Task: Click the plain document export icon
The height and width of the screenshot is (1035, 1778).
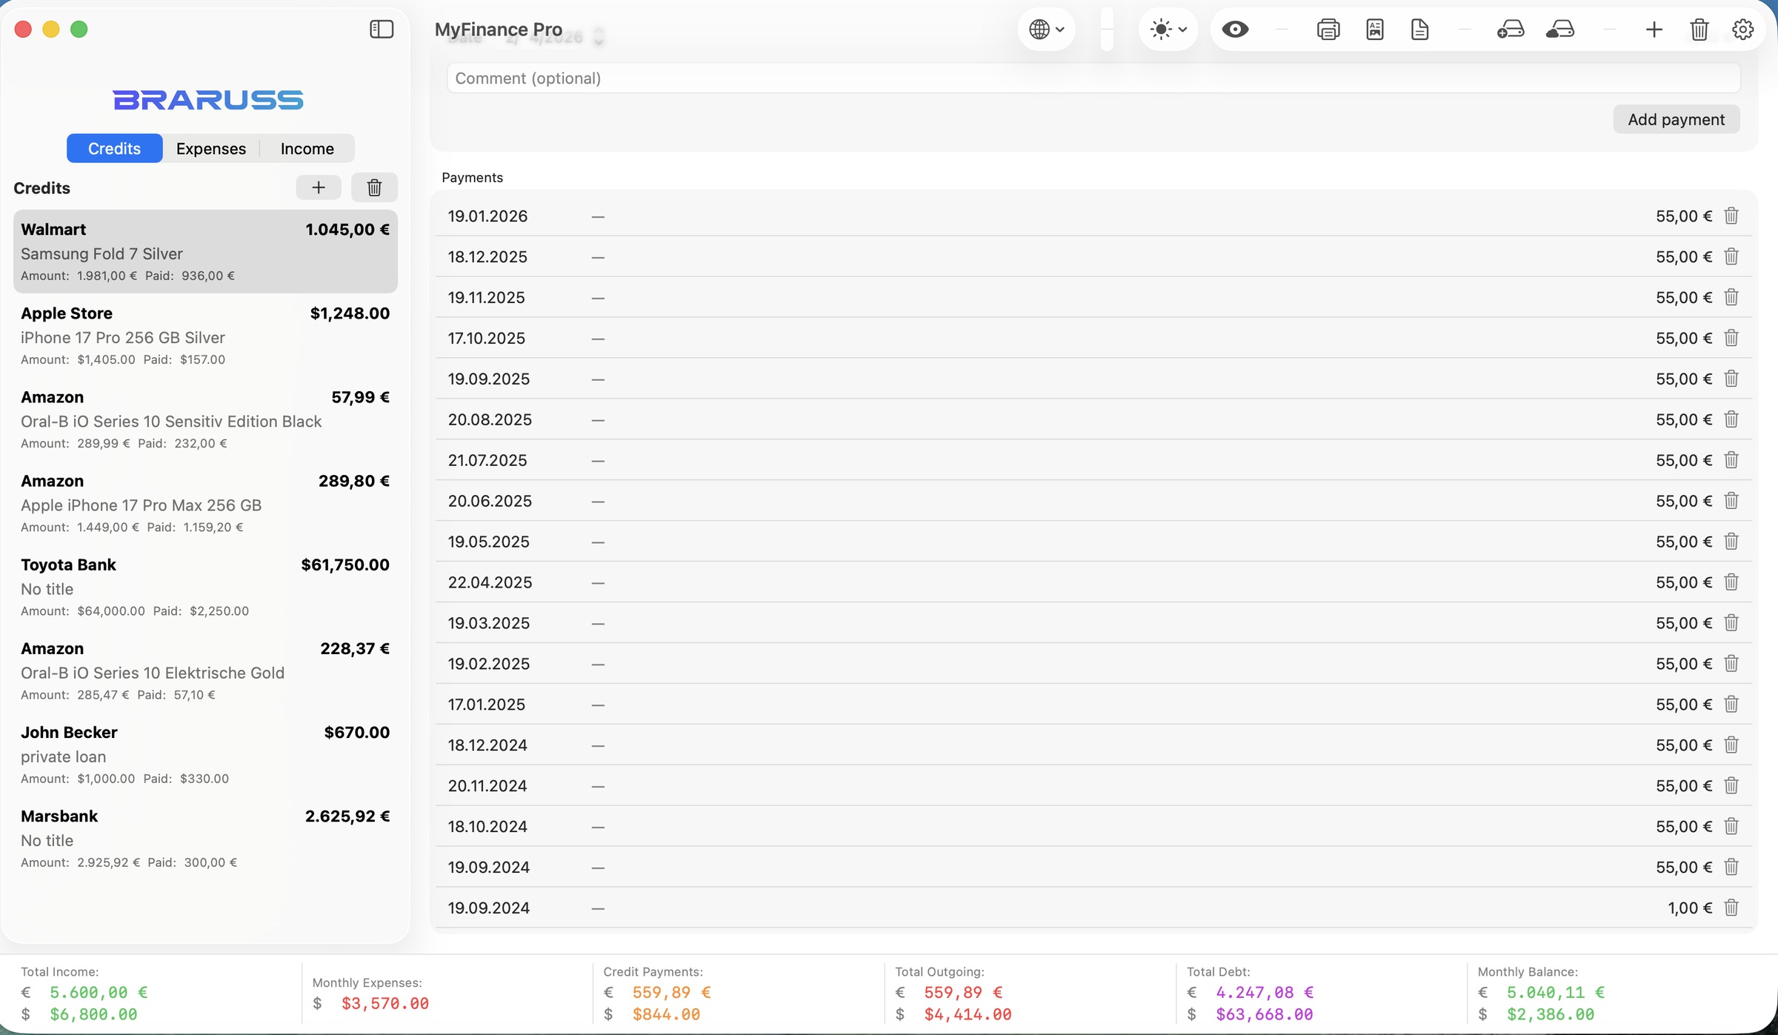Action: coord(1419,30)
